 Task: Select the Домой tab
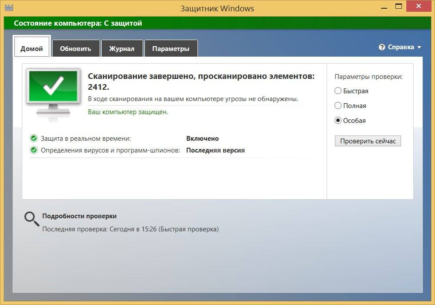(x=31, y=48)
